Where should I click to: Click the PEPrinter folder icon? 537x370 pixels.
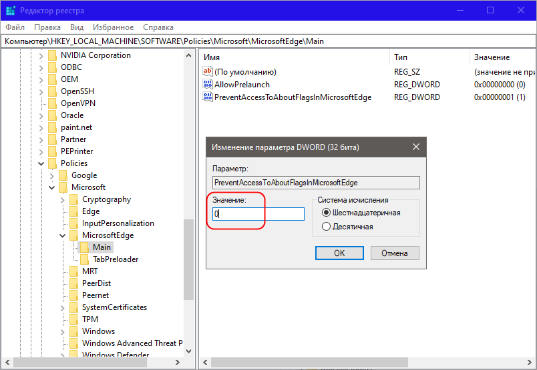[52, 151]
